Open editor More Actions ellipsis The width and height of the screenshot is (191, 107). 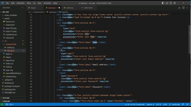pos(187,8)
